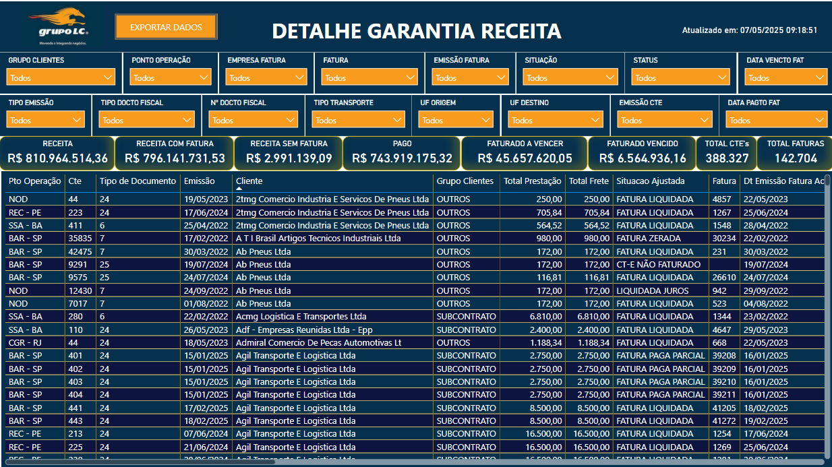This screenshot has height=467, width=832.
Task: Expand the Ponto Operação filter dropdown
Action: [171, 77]
